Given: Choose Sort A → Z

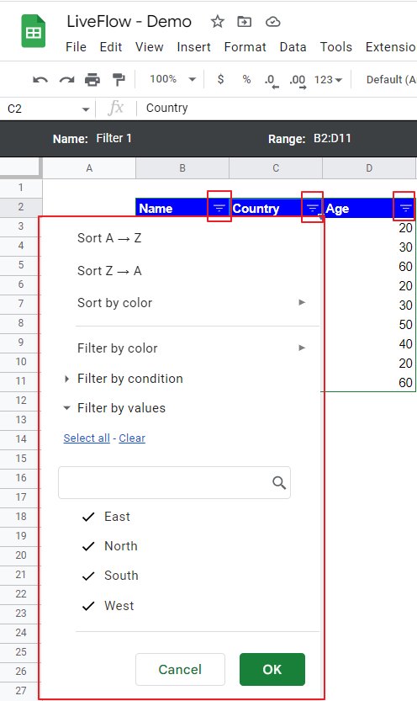Looking at the screenshot, I should [x=109, y=238].
